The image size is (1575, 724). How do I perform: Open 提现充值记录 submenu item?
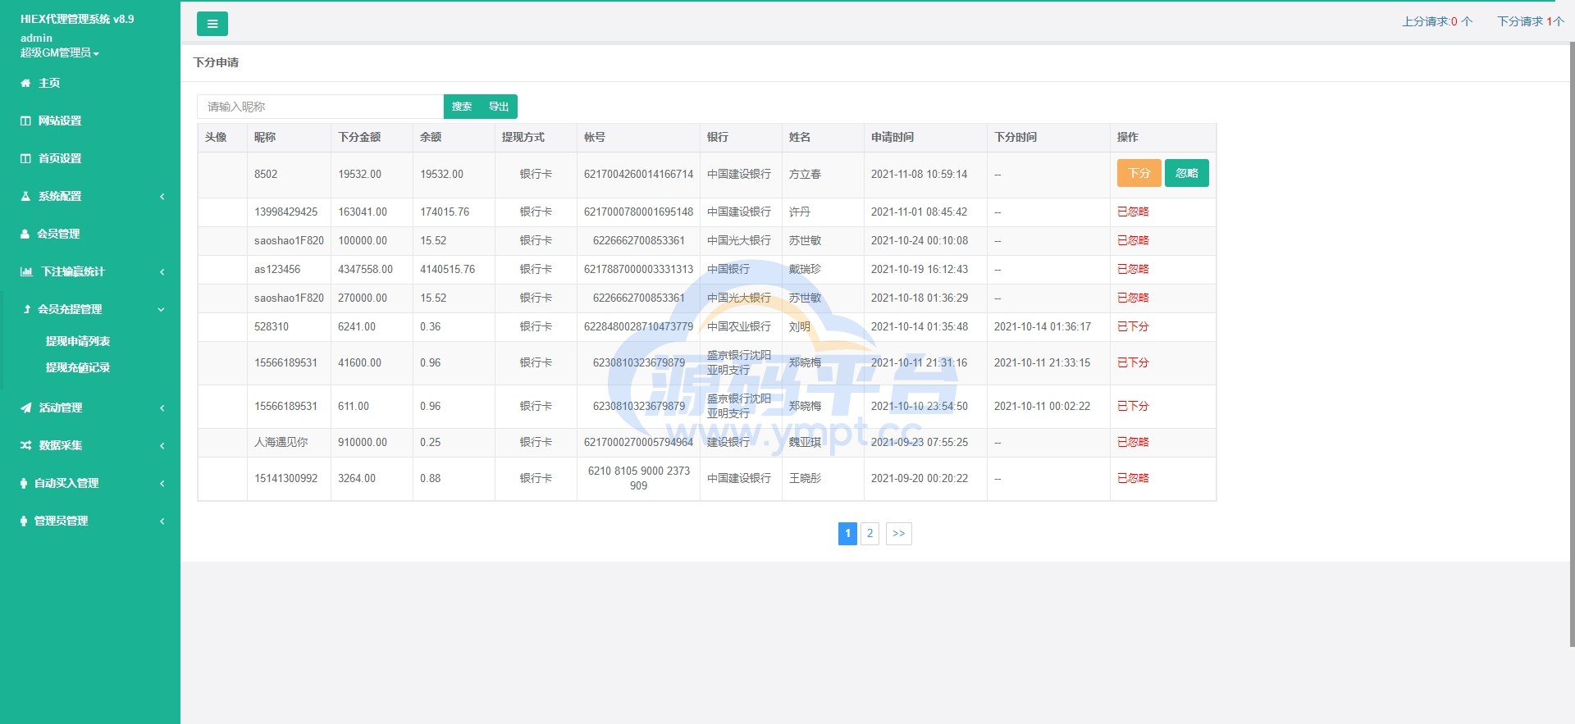[78, 367]
